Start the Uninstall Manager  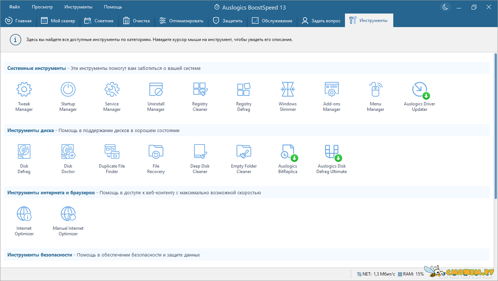[156, 97]
